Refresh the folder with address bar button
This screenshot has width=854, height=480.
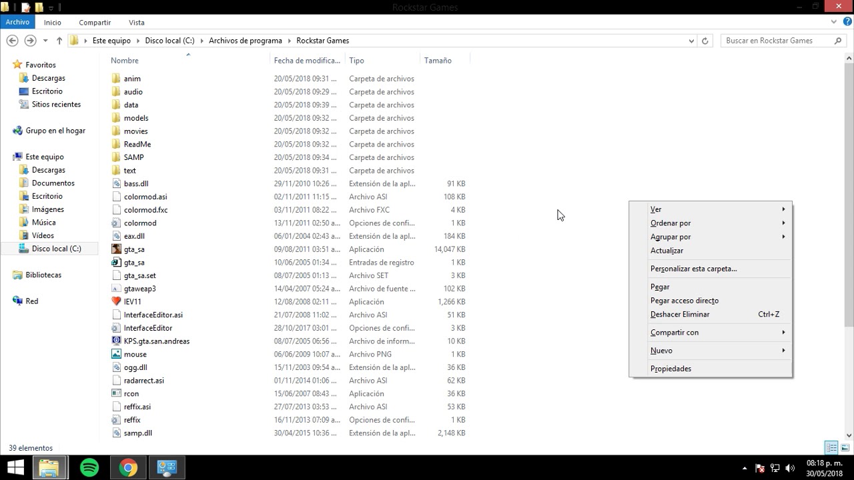705,41
